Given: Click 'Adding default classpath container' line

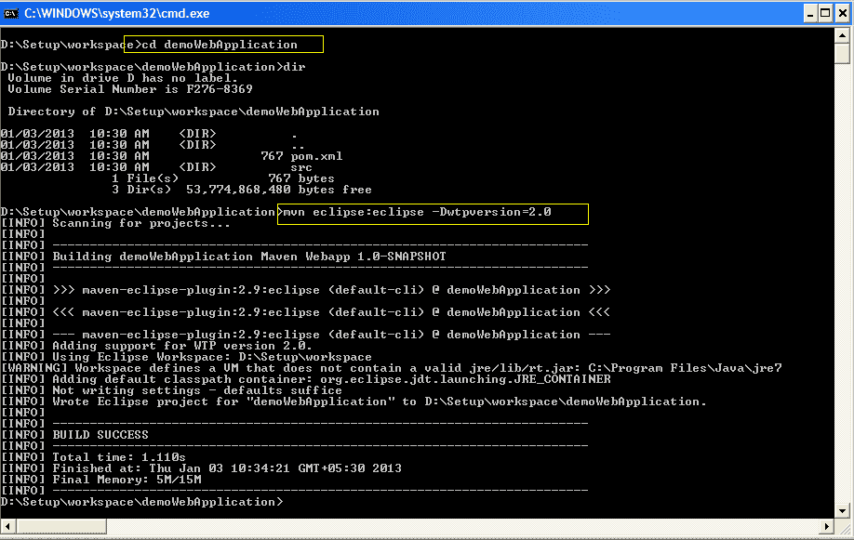Looking at the screenshot, I should tap(331, 379).
